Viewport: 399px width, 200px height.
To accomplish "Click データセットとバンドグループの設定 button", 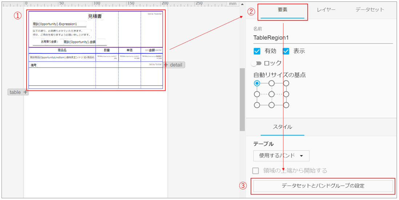I will 323,186.
